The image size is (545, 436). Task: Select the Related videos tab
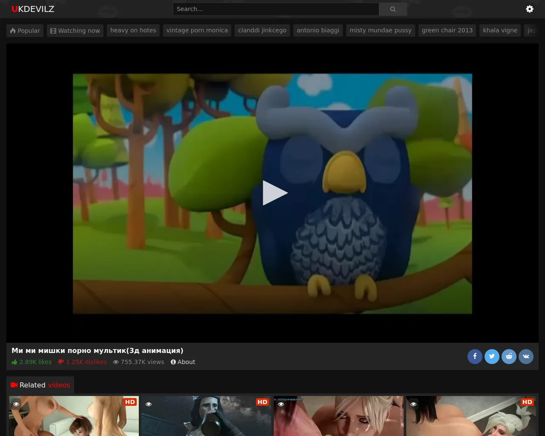pos(40,385)
